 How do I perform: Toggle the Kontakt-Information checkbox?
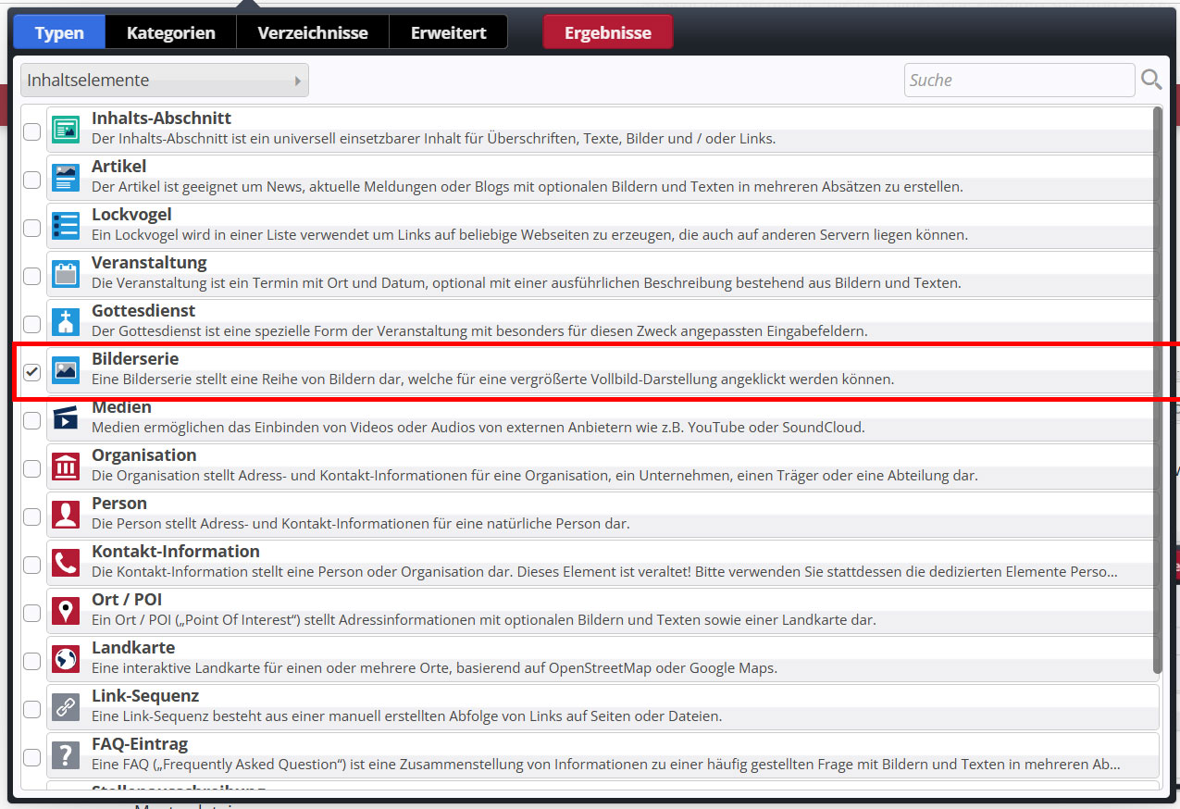pyautogui.click(x=31, y=565)
